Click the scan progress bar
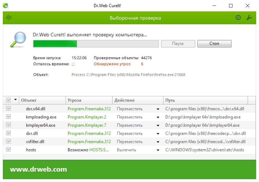Image resolution: width=259 pixels, height=182 pixels. coord(96,44)
